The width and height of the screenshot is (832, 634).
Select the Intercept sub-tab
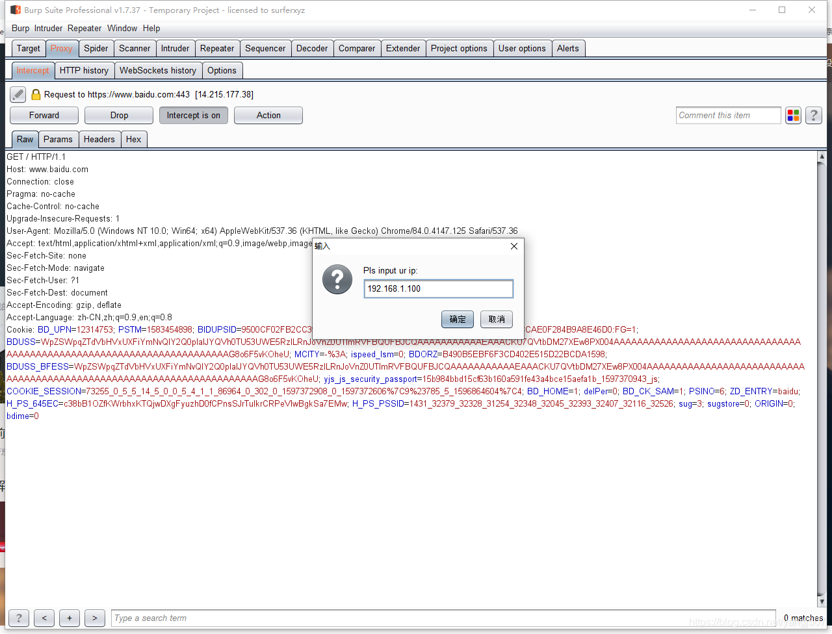pyautogui.click(x=32, y=71)
